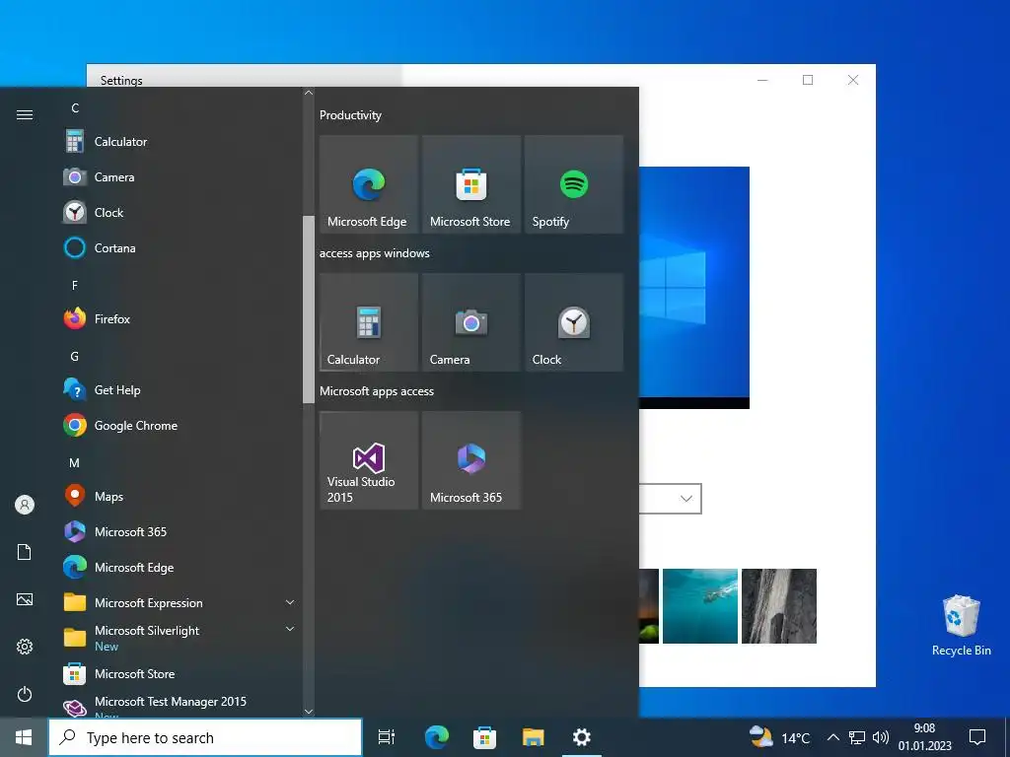The height and width of the screenshot is (757, 1010).
Task: Open Microsoft Edge from the taskbar
Action: tap(437, 737)
